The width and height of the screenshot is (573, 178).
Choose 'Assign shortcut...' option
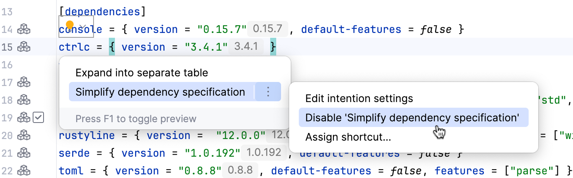[348, 137]
